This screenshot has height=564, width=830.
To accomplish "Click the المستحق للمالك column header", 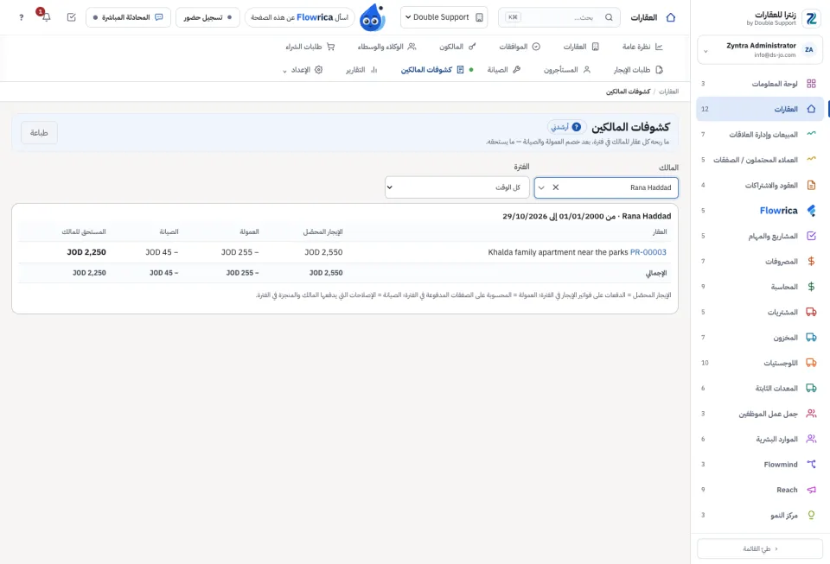I will point(84,231).
